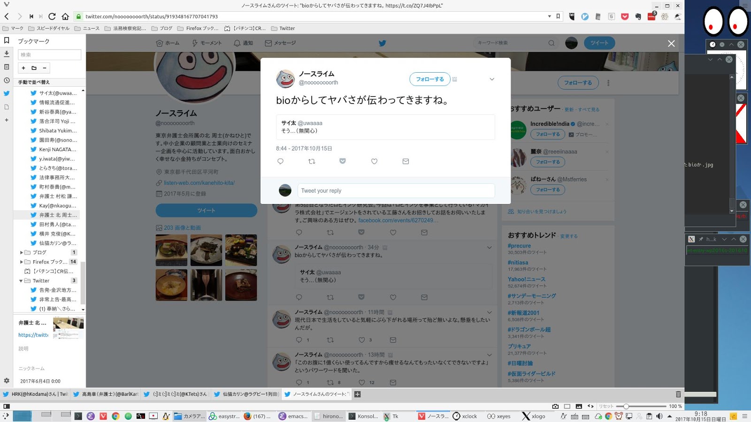Open History panel clock icon
The image size is (751, 422).
pyautogui.click(x=7, y=80)
